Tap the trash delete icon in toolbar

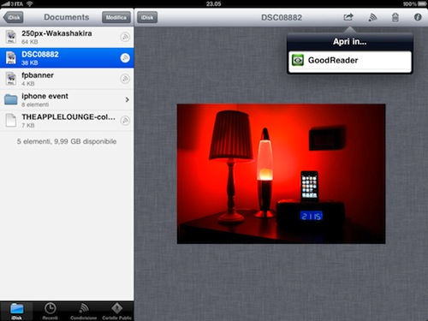point(395,17)
